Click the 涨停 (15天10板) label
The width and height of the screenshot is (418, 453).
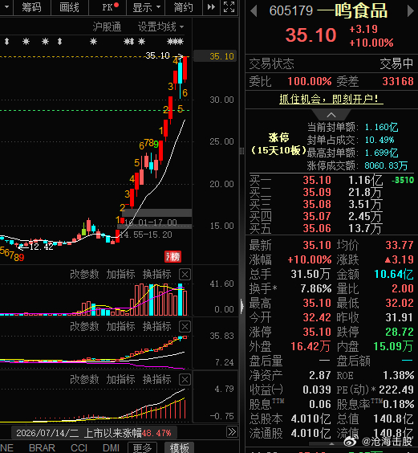(x=278, y=144)
